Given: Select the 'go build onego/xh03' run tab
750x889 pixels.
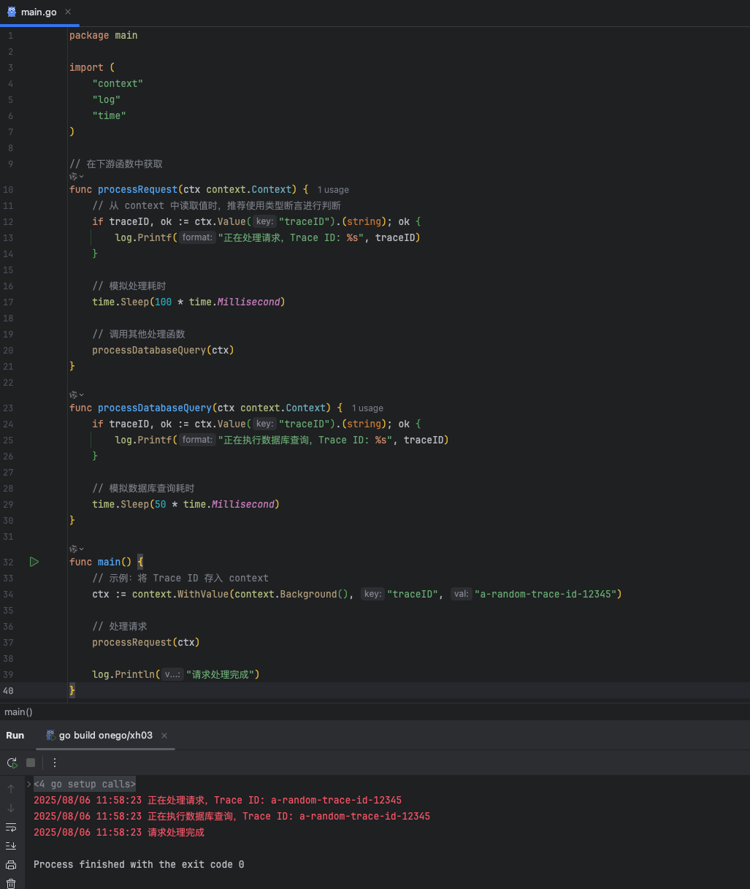Looking at the screenshot, I should coord(106,736).
